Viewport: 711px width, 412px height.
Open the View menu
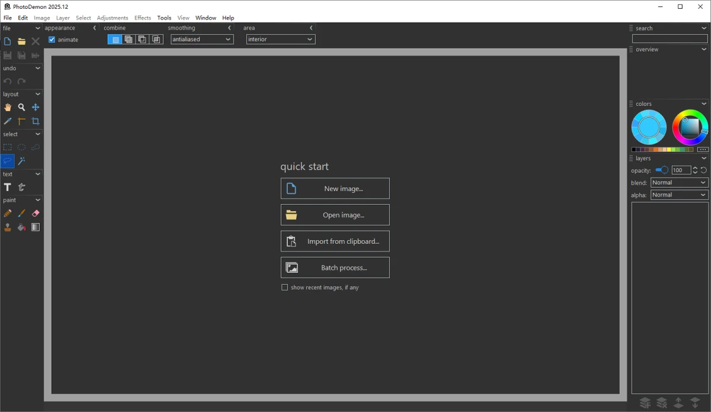point(183,18)
